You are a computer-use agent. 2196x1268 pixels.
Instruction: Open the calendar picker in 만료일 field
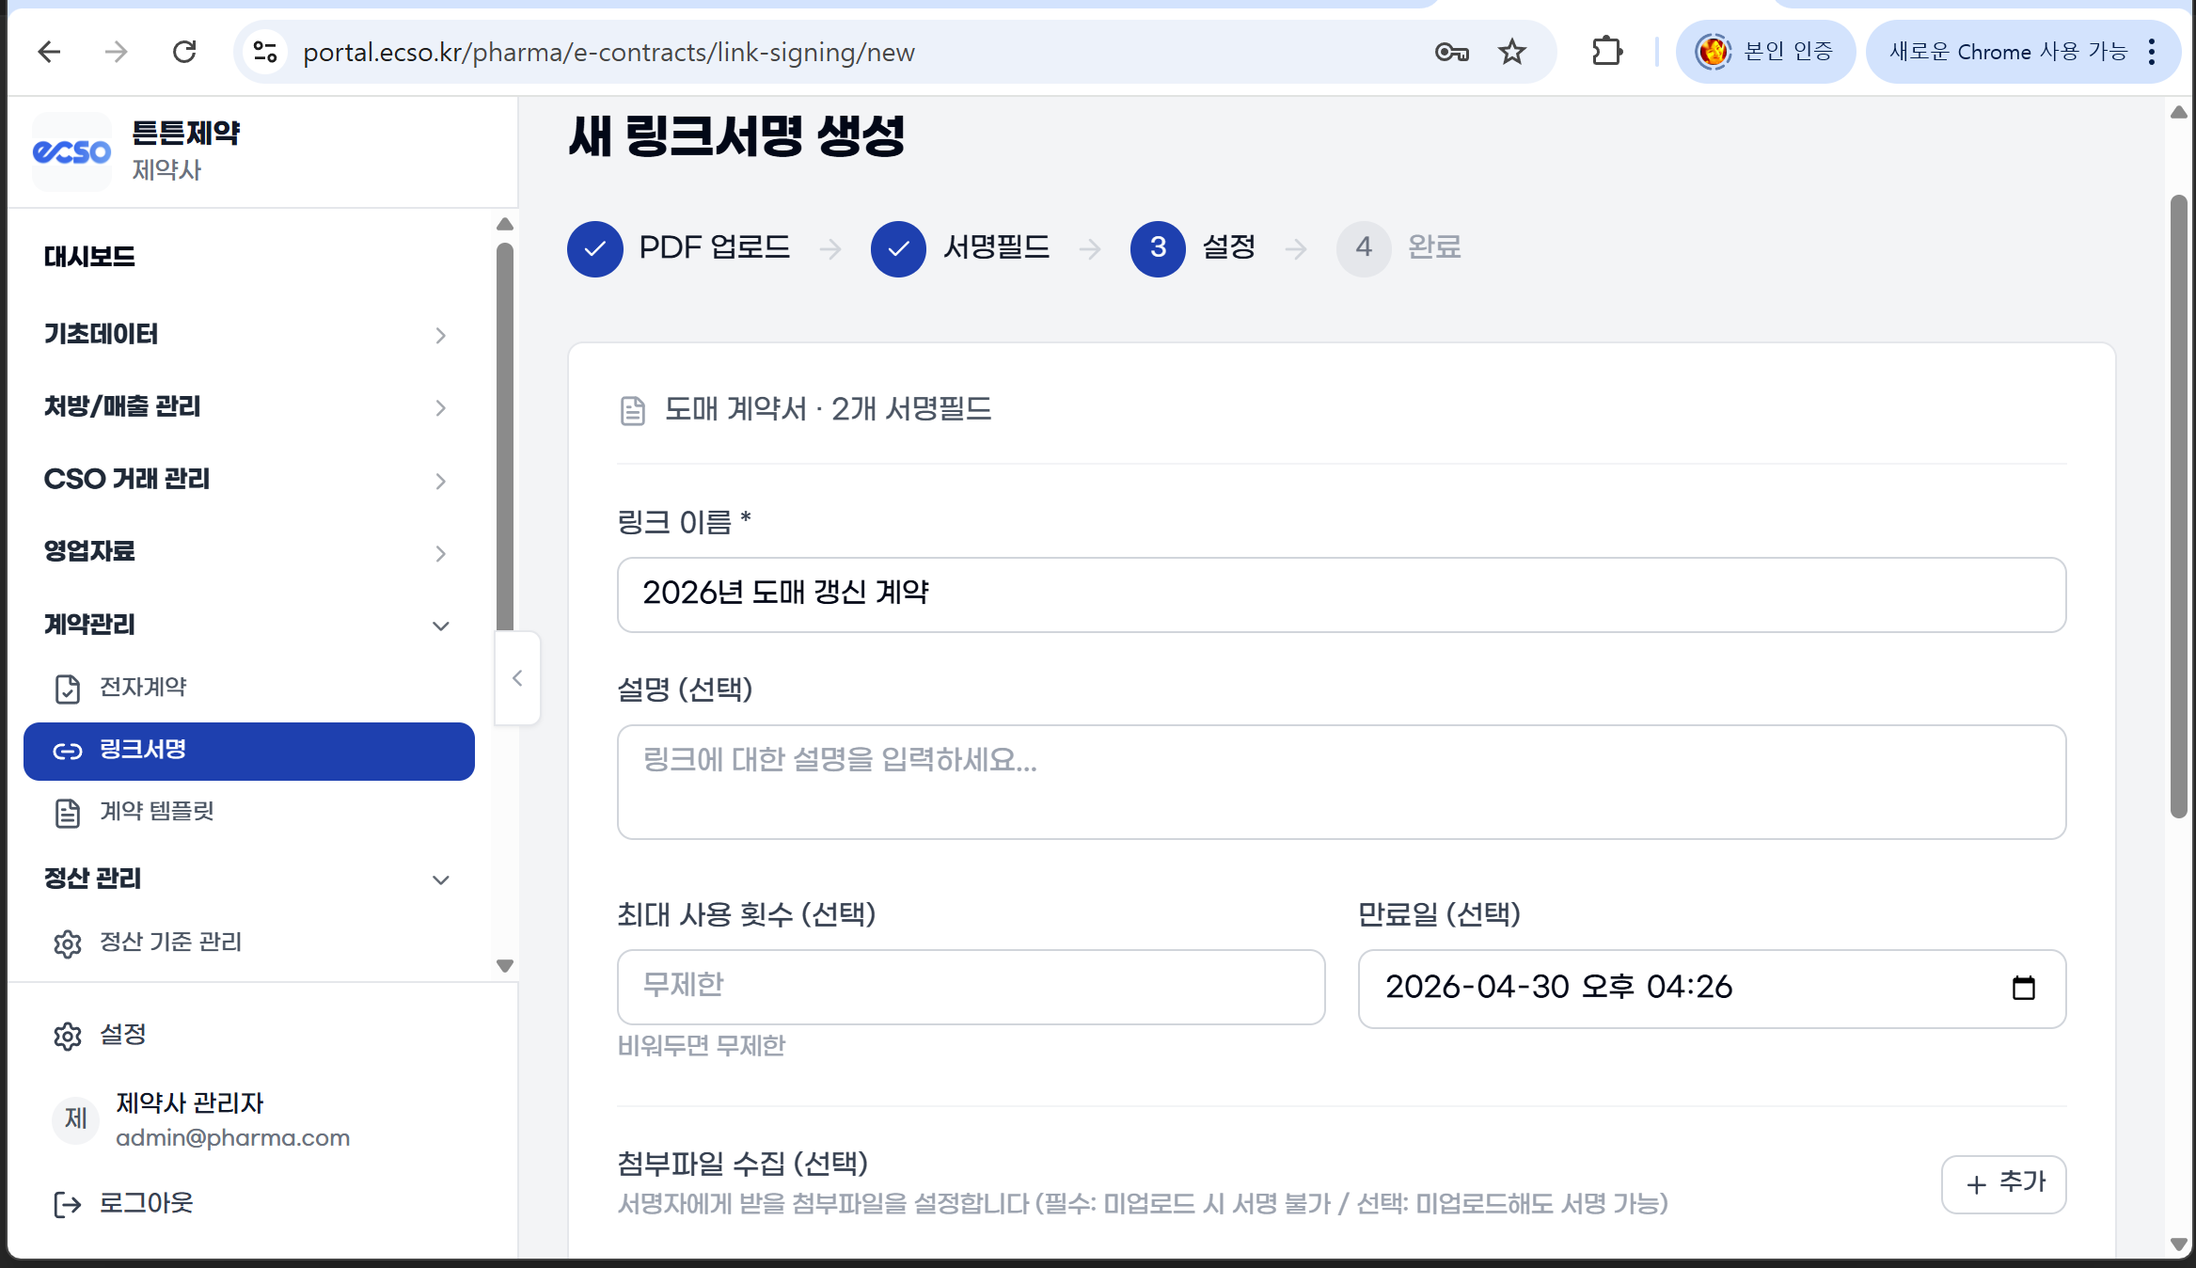[x=2023, y=988]
